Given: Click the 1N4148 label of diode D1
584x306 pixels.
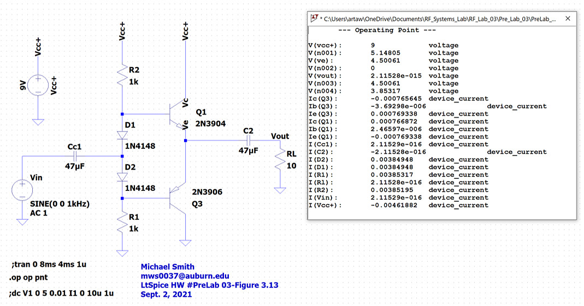Looking at the screenshot, I should pyautogui.click(x=140, y=146).
